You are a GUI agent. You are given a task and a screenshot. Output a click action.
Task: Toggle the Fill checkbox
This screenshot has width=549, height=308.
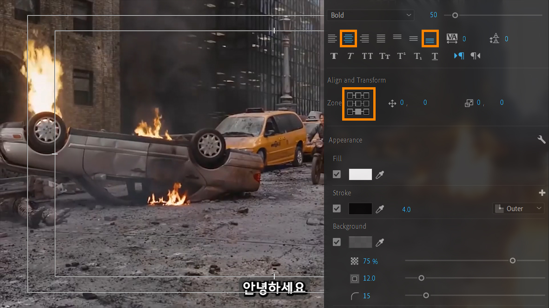click(337, 174)
